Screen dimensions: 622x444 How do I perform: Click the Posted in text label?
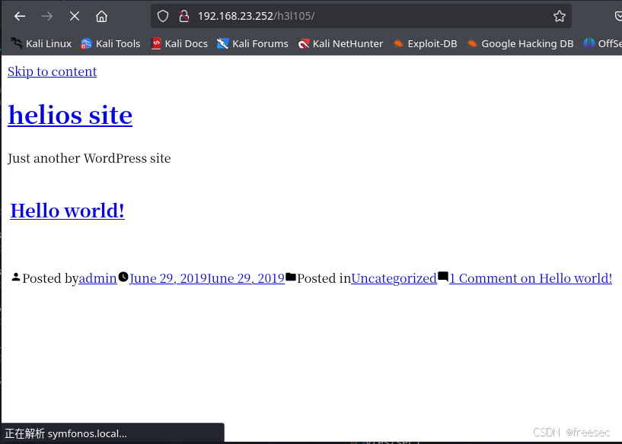click(x=324, y=278)
